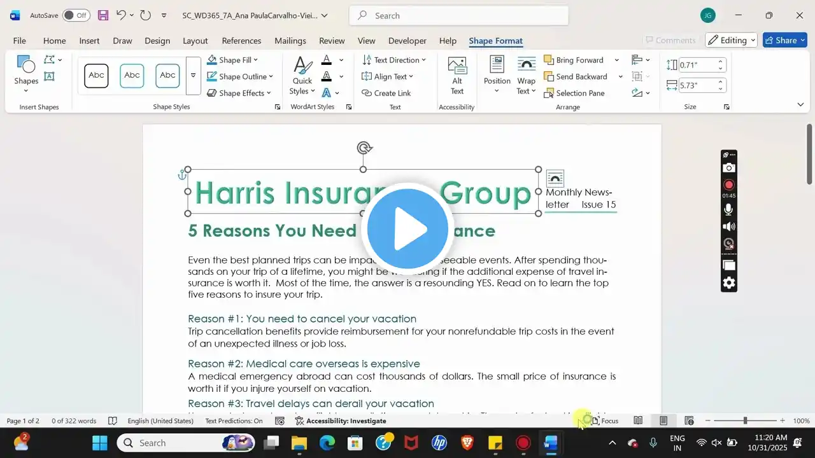
Task: Click the red record button on the recorder bar
Action: point(729,184)
